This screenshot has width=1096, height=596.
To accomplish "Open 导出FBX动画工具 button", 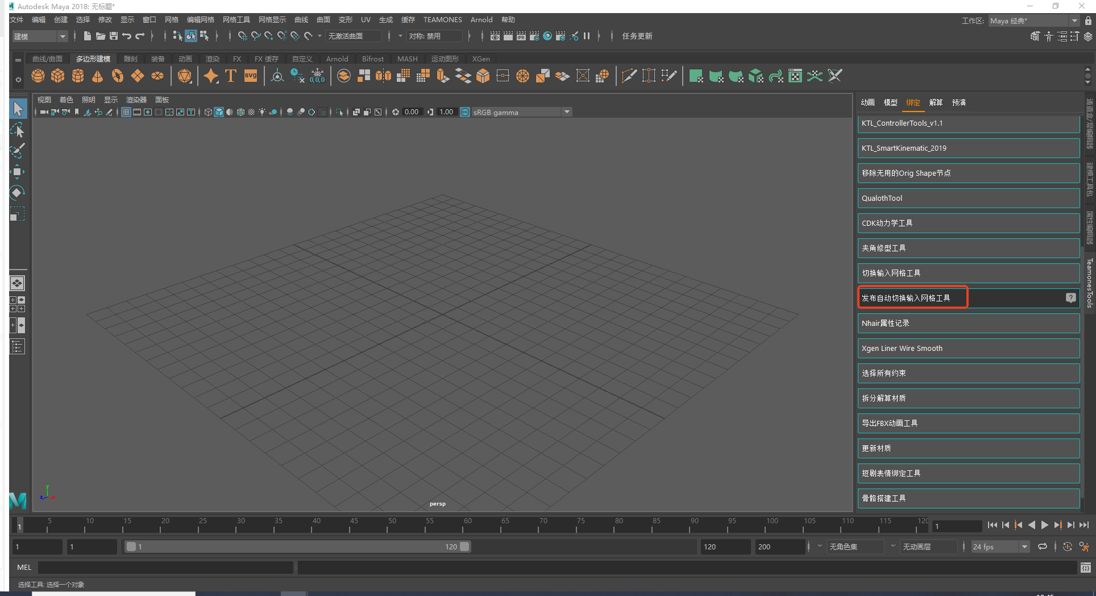I will [x=968, y=423].
